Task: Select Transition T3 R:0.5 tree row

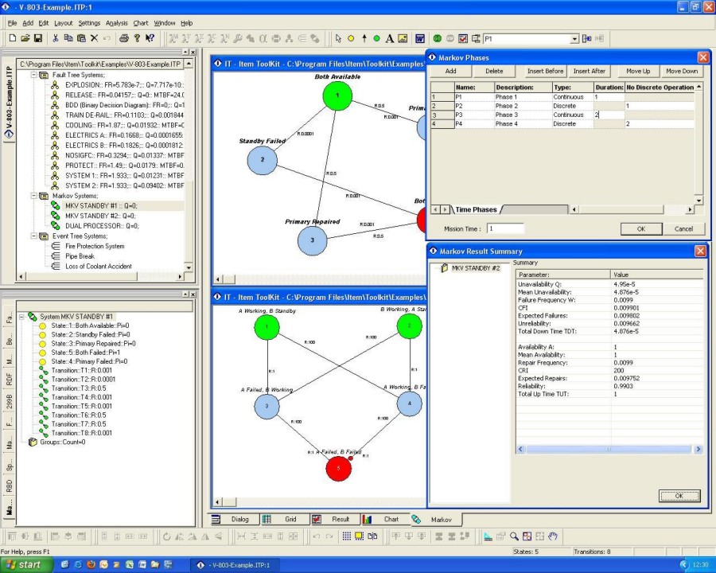Action: 79,388
